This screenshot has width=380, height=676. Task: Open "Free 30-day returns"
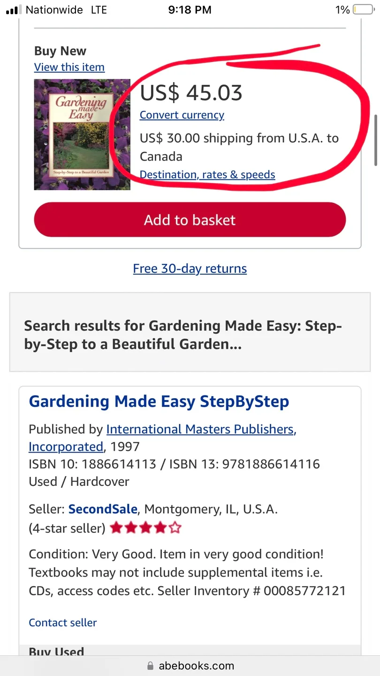190,269
